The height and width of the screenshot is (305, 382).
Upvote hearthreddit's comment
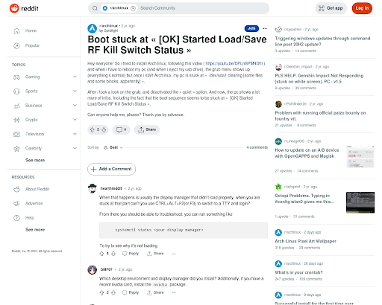[101, 254]
